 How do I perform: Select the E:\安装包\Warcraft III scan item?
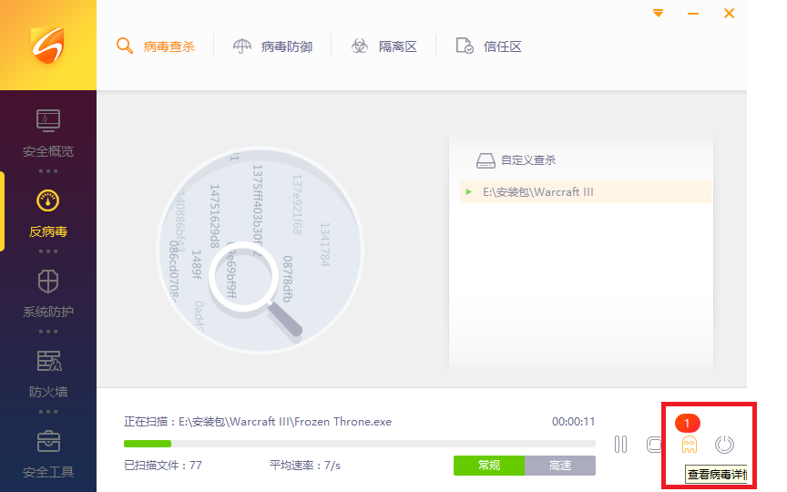pos(585,191)
